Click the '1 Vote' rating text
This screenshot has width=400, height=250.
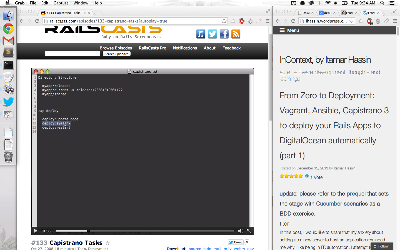(x=316, y=177)
